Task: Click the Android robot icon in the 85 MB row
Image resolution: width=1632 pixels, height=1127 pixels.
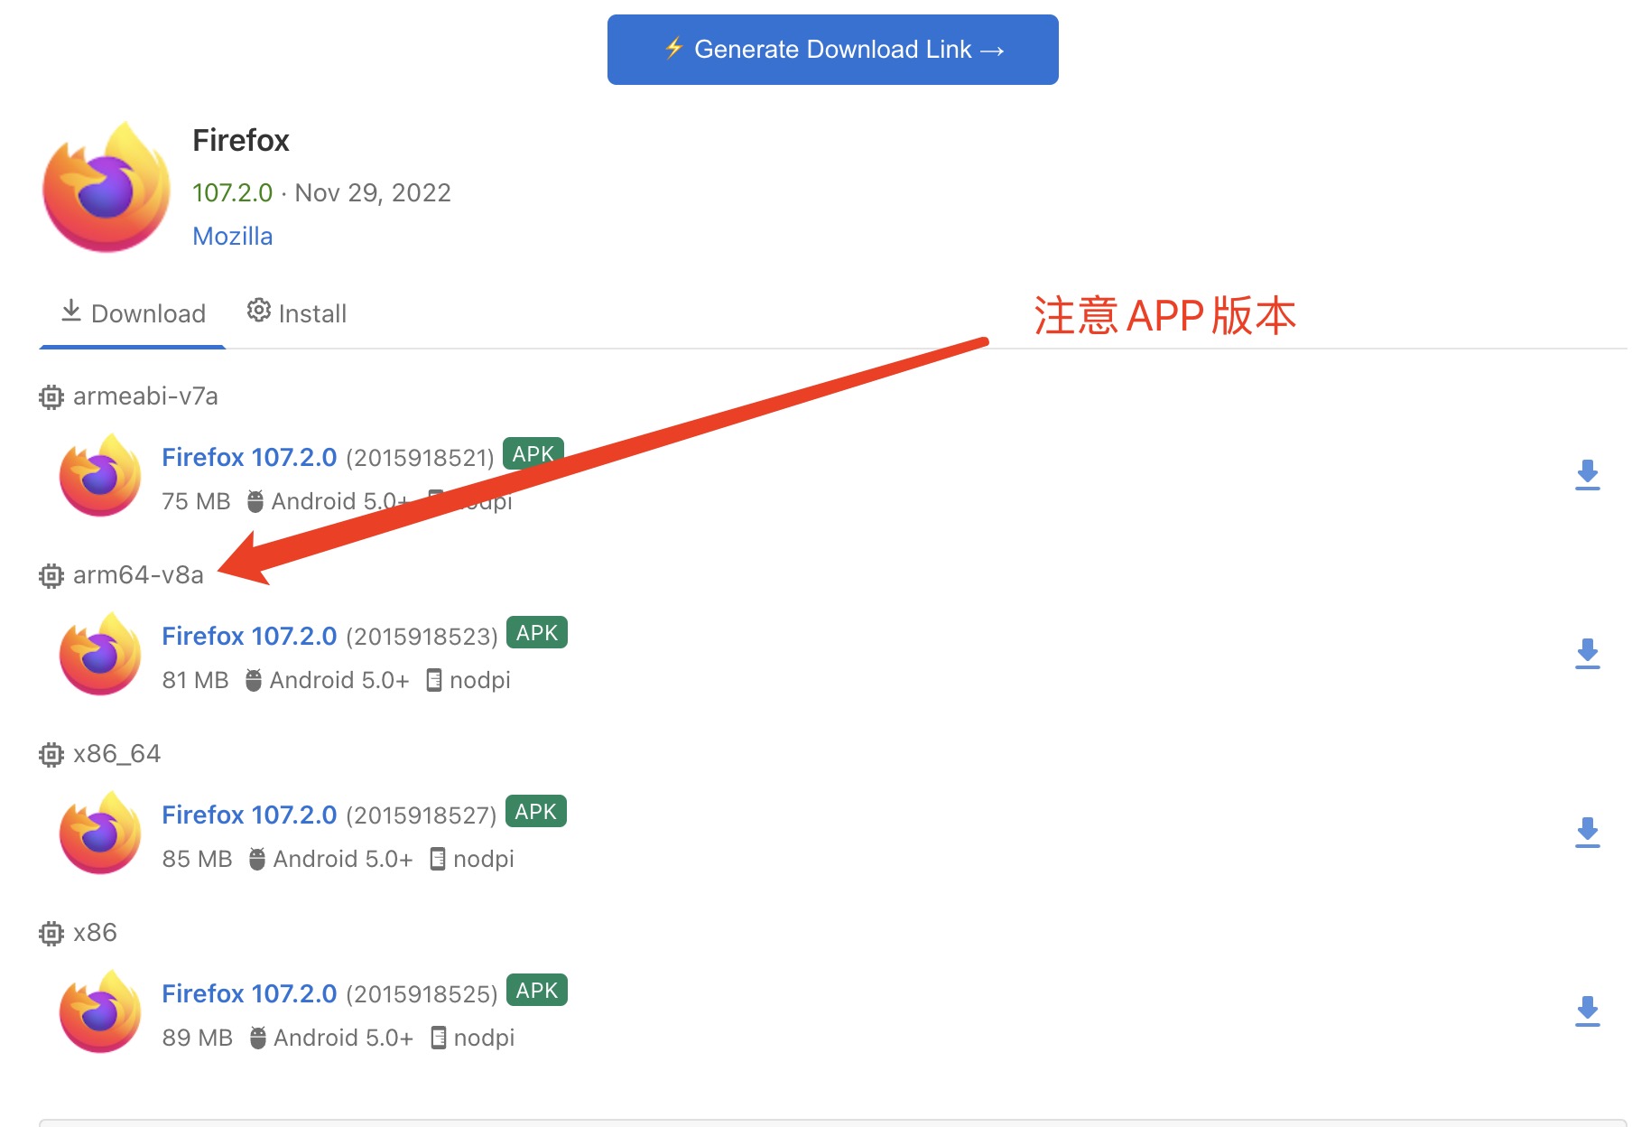Action: 257,859
